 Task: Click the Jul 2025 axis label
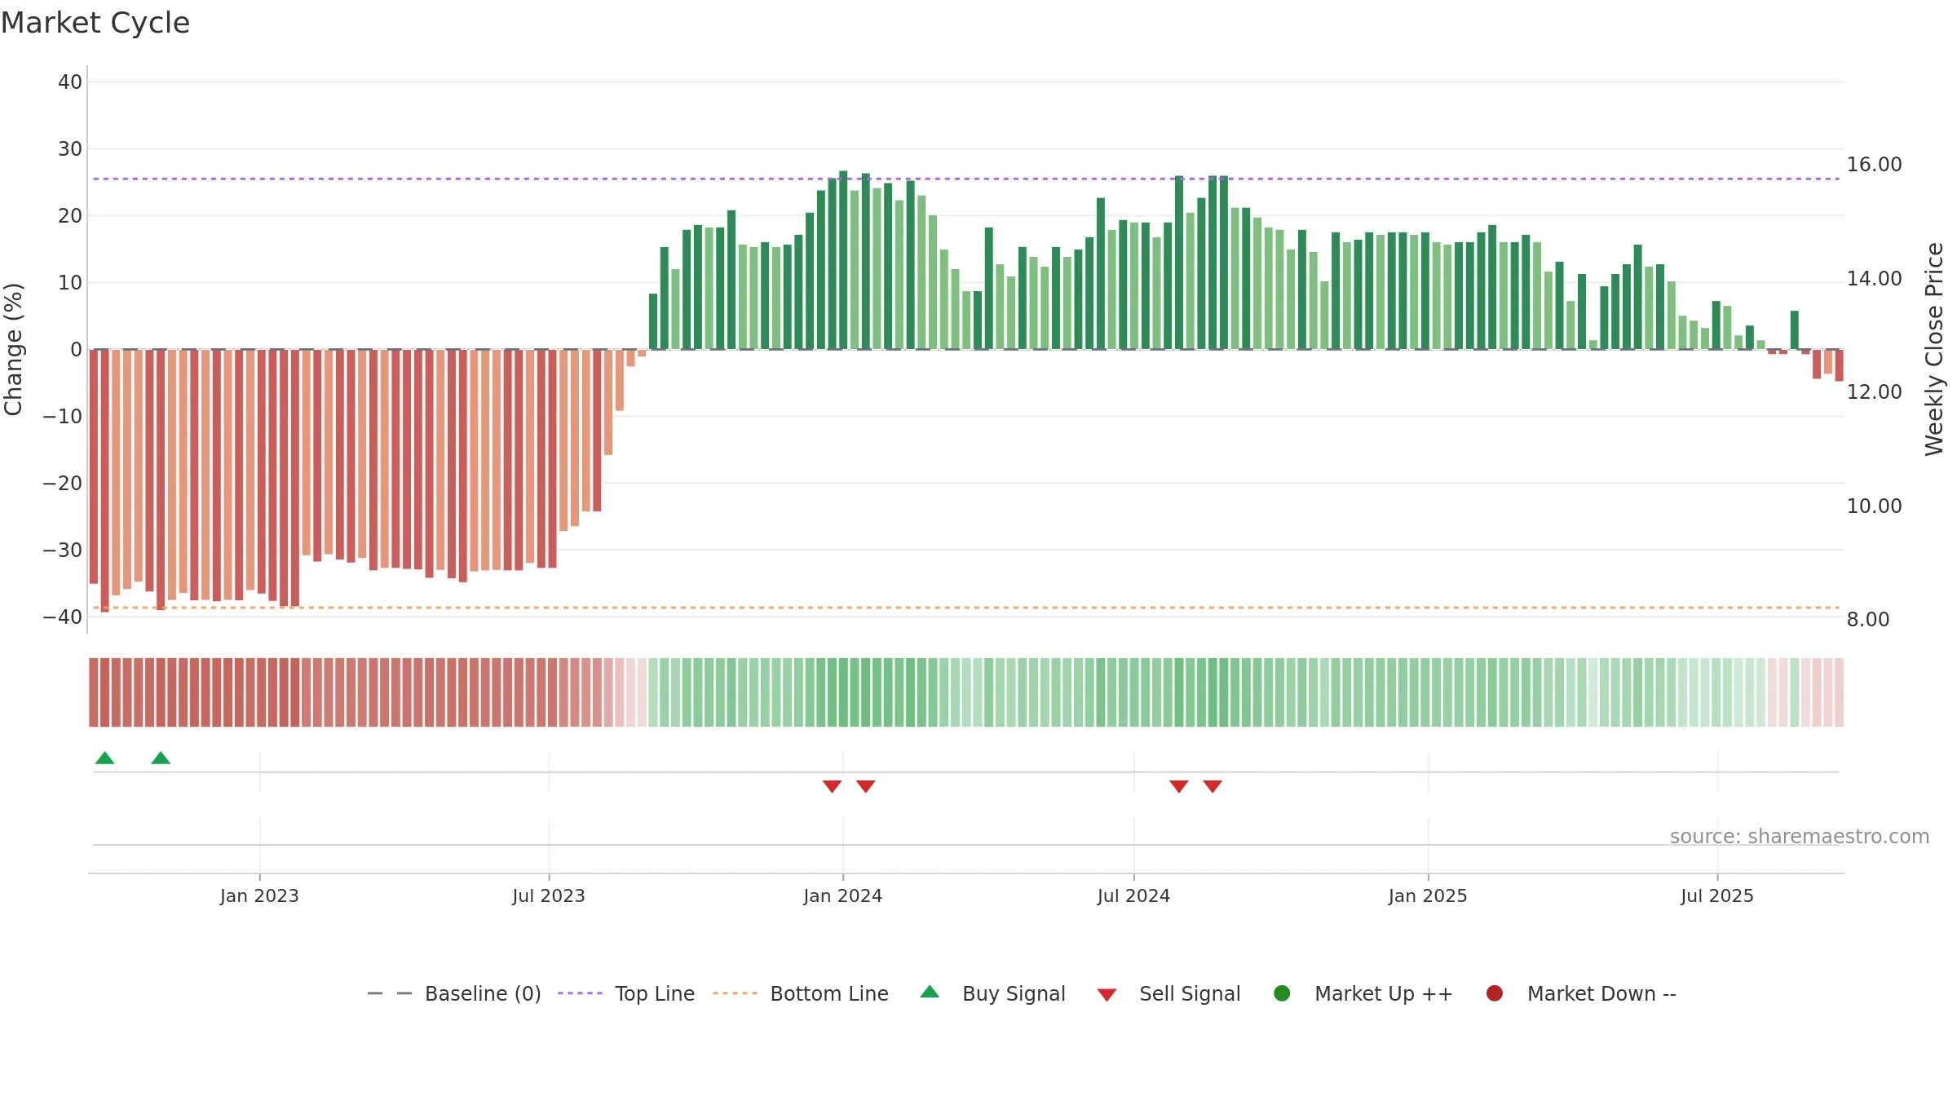pyautogui.click(x=1717, y=896)
